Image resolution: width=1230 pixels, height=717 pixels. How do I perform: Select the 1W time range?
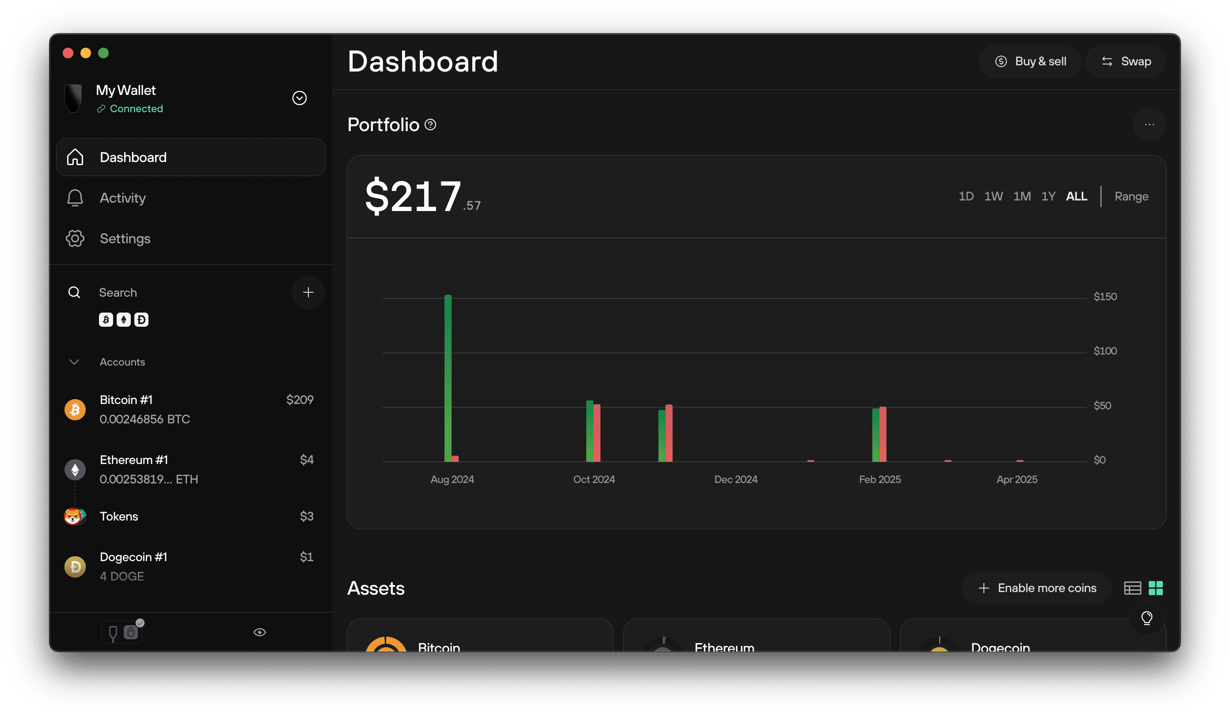click(993, 196)
